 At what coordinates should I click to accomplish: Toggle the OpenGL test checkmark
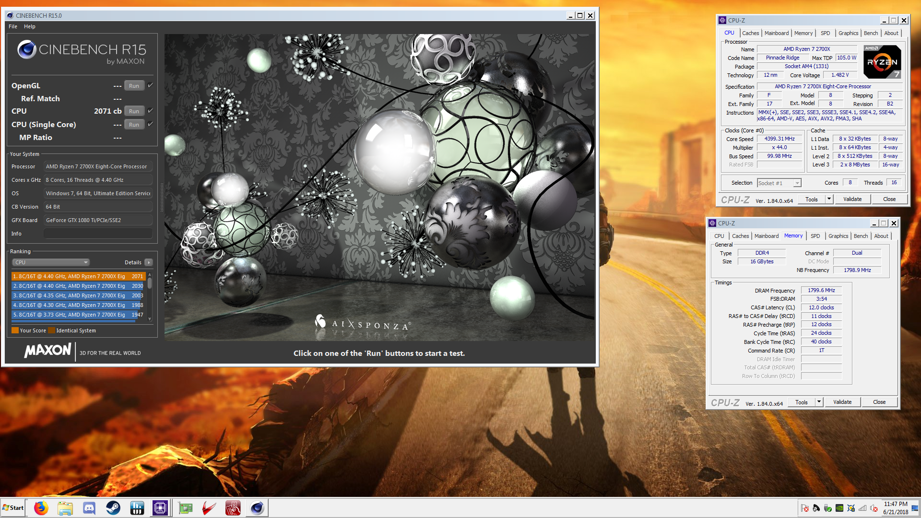[150, 85]
